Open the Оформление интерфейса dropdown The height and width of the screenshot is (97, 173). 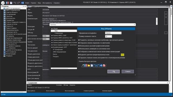pos(113,33)
